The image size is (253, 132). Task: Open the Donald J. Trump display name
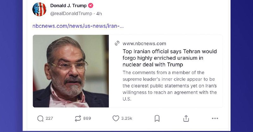[68, 6]
